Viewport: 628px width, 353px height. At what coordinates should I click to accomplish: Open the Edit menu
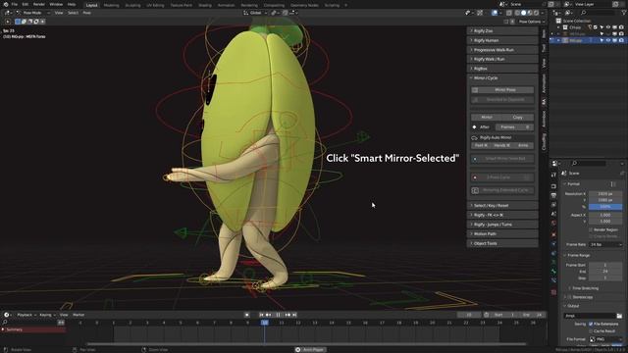(26, 4)
